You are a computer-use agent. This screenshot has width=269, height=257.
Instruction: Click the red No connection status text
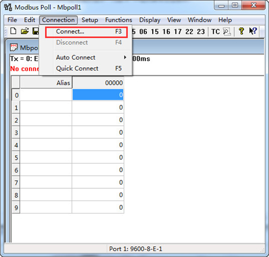click(24, 69)
